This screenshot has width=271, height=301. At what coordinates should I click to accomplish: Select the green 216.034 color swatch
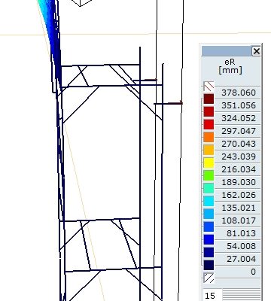(209, 175)
